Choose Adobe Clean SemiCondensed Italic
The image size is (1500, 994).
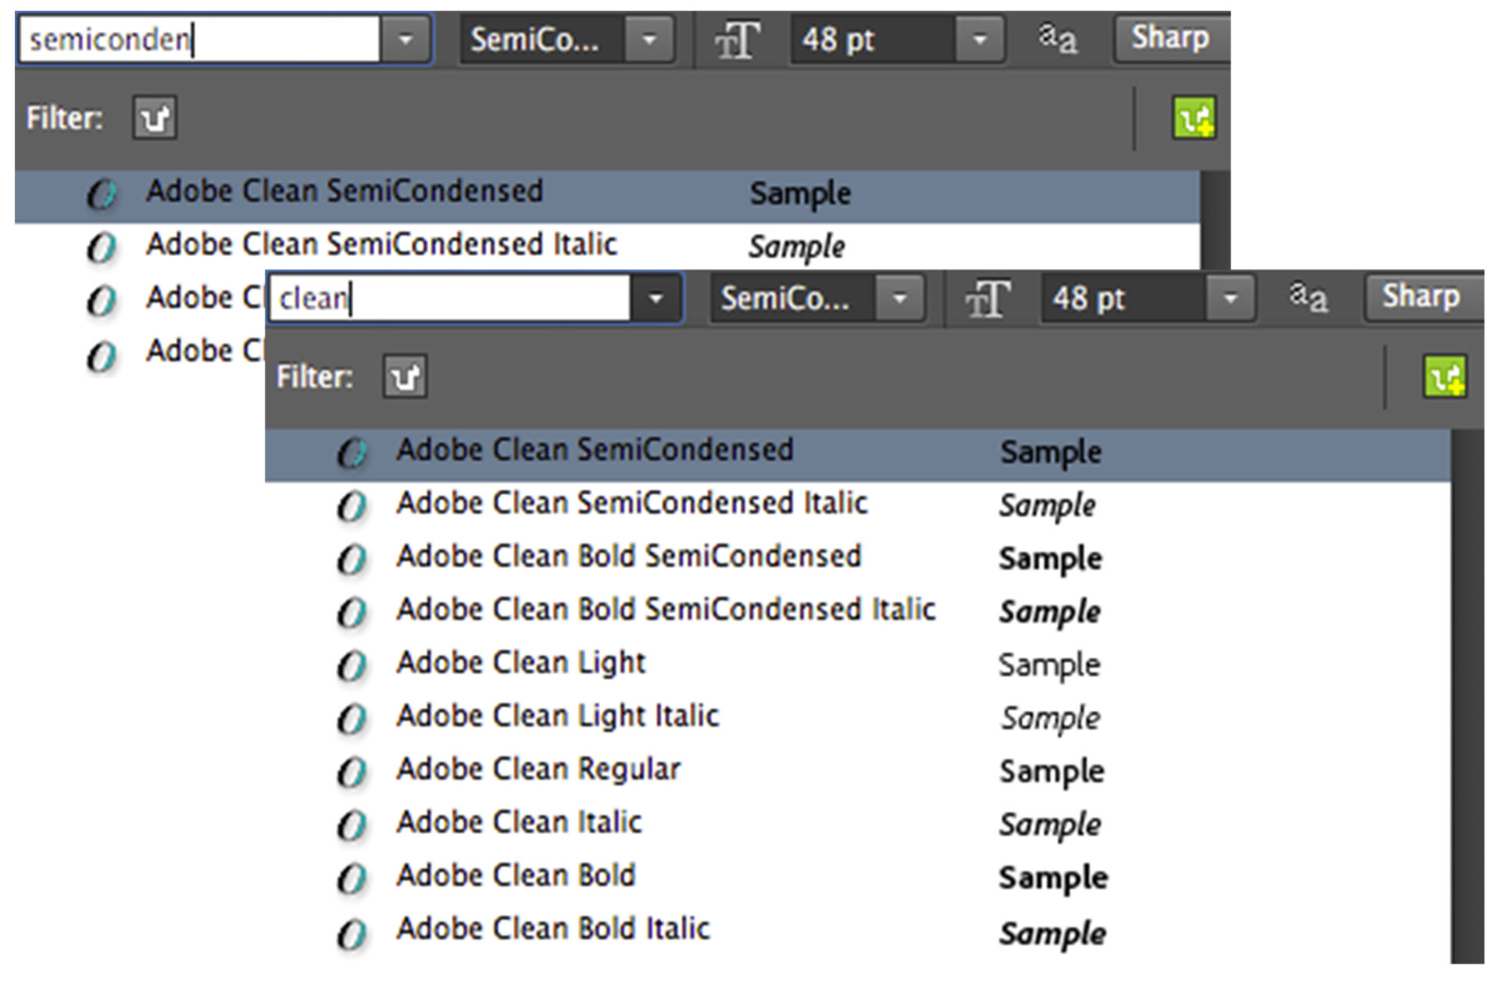point(633,503)
